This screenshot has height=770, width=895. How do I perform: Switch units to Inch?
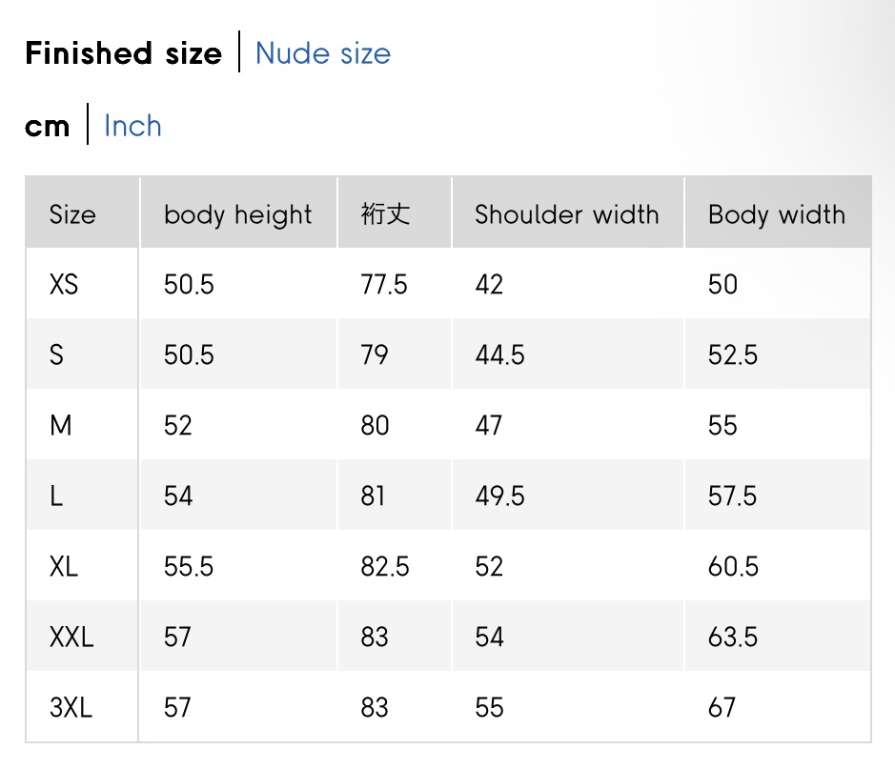132,126
